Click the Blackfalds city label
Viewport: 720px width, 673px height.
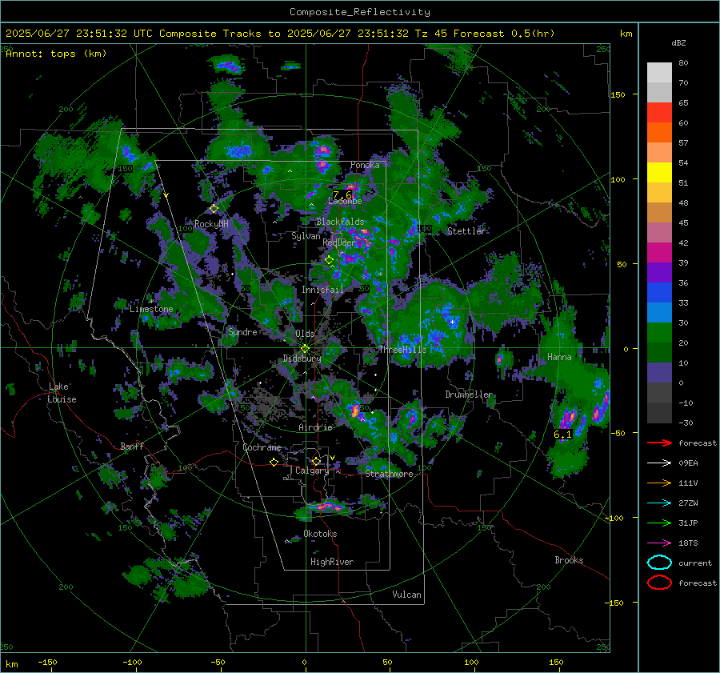(x=340, y=222)
